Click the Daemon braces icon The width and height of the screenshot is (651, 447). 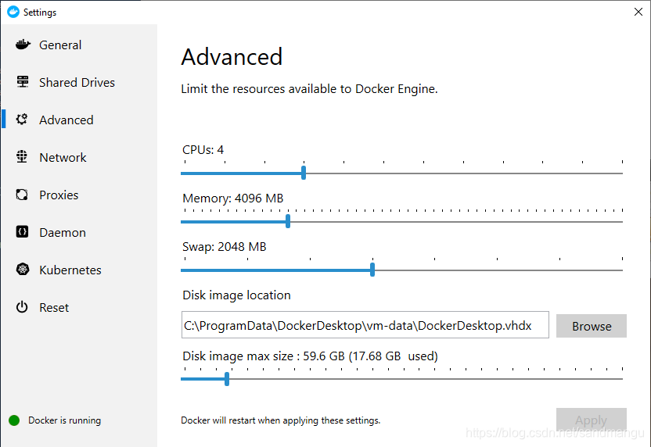22,232
